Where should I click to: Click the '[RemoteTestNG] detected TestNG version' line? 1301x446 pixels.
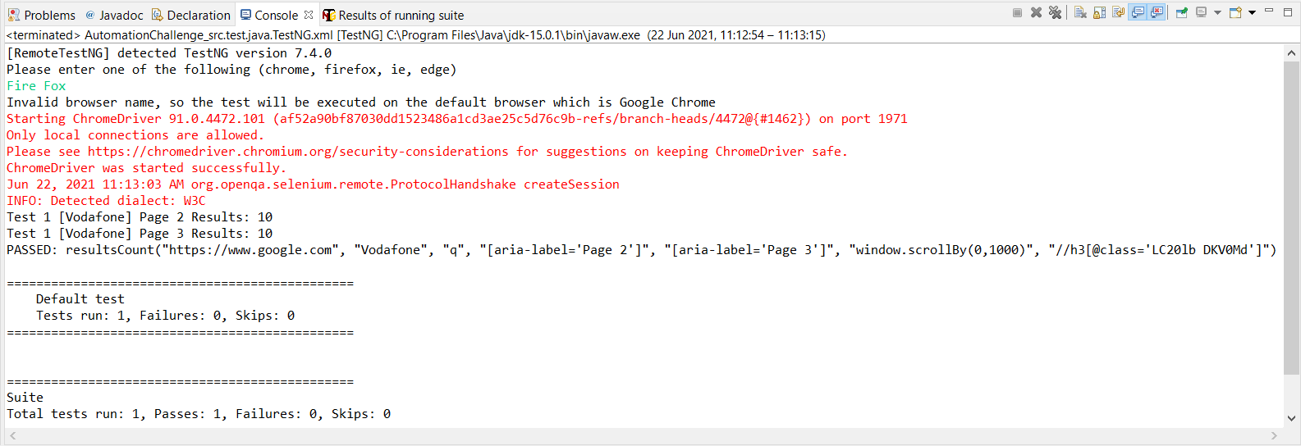(169, 53)
